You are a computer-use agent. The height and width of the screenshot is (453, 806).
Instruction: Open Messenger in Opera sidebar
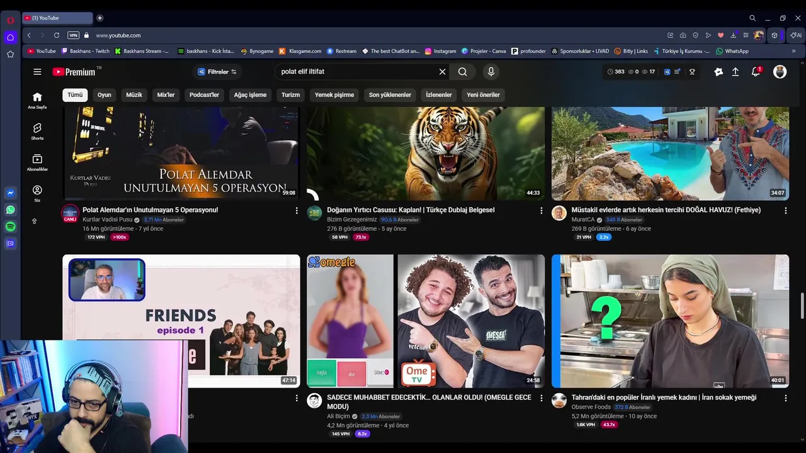point(11,193)
